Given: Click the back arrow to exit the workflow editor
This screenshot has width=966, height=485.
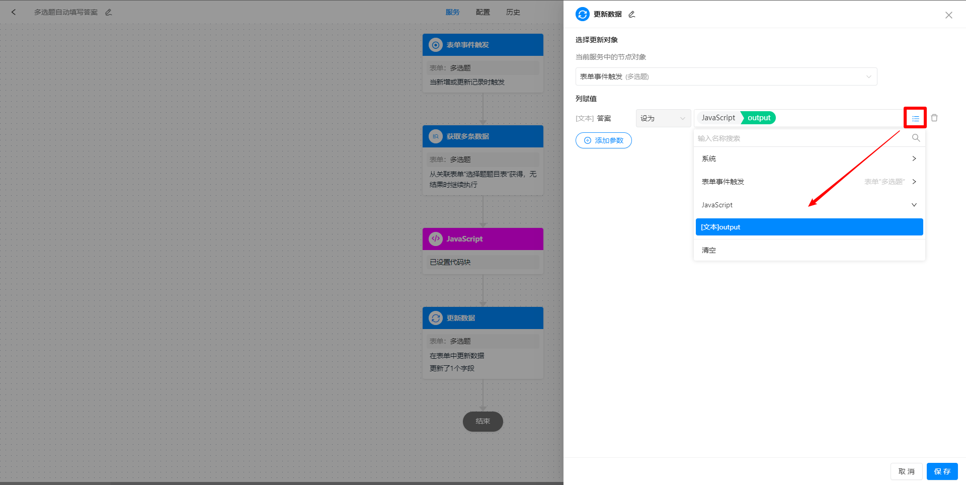Looking at the screenshot, I should (14, 12).
